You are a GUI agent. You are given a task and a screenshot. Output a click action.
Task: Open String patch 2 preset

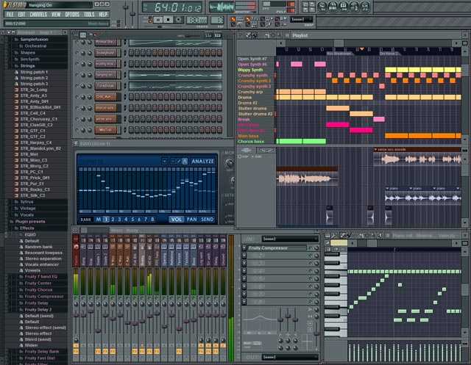tap(34, 78)
